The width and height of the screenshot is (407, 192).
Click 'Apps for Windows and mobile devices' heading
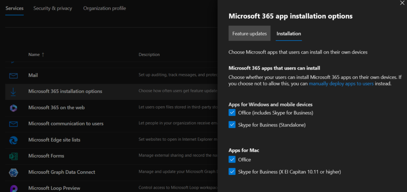[x=270, y=104]
